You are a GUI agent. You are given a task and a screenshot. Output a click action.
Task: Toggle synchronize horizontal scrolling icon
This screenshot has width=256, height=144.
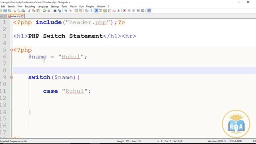coord(81,11)
